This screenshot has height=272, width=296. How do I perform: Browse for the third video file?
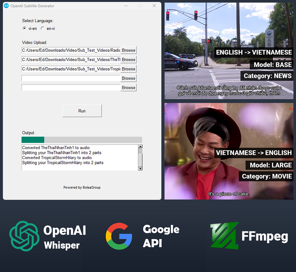pyautogui.click(x=128, y=69)
